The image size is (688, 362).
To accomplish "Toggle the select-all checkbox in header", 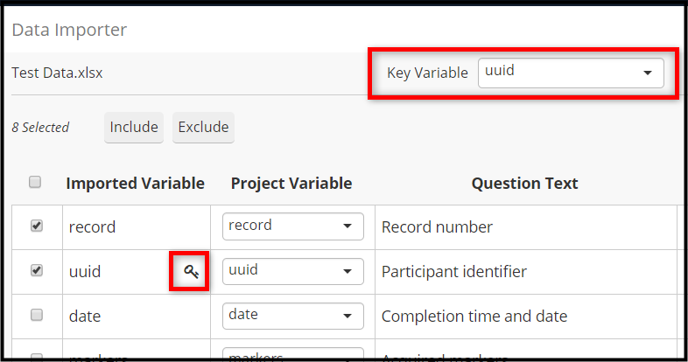I will click(35, 182).
